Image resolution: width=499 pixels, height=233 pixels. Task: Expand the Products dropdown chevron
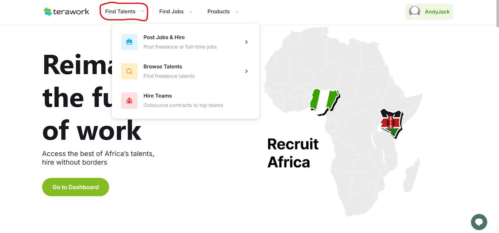point(237,12)
